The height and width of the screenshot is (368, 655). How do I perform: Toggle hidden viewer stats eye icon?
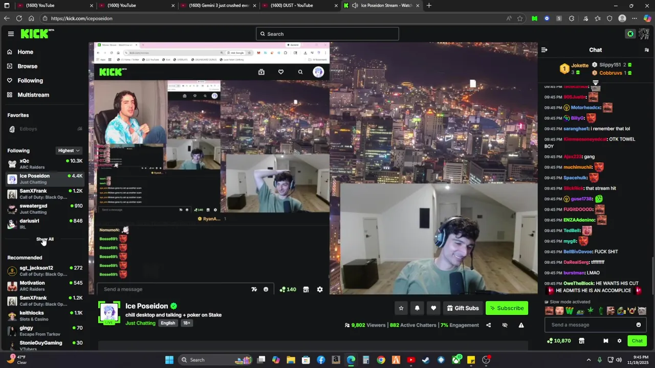[505, 325]
